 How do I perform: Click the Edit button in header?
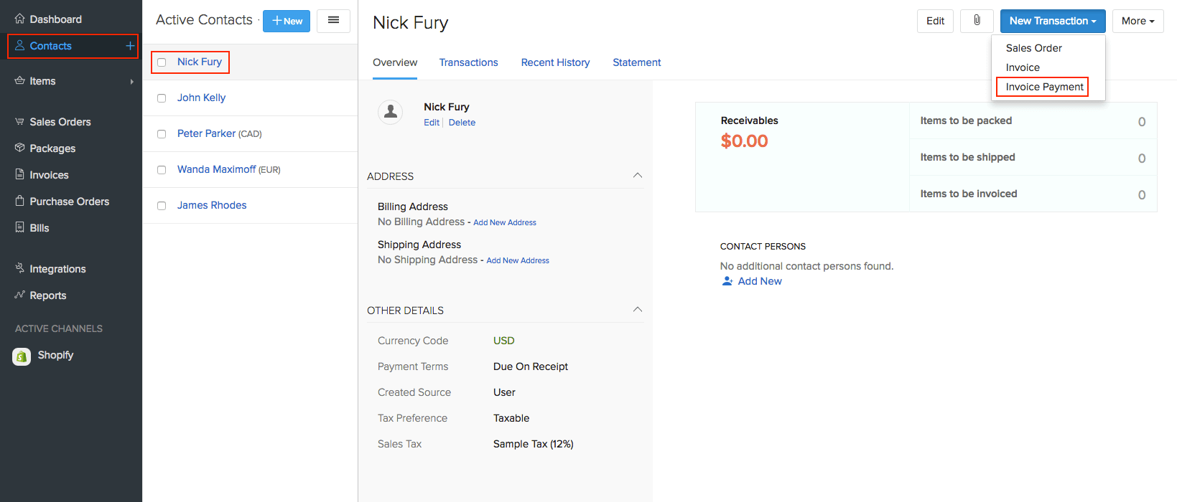(935, 21)
